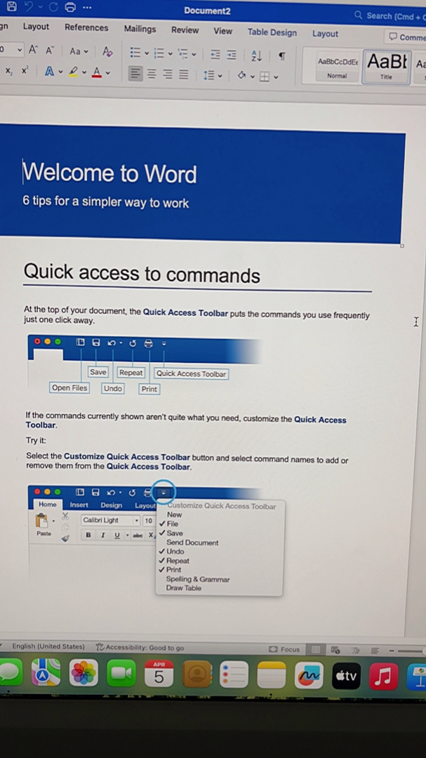426x758 pixels.
Task: Click the Numbering list icon
Action: click(159, 53)
